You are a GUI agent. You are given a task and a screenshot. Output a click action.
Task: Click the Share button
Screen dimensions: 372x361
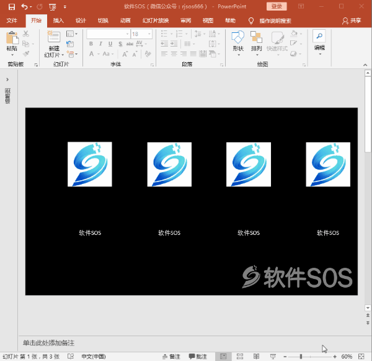coord(352,21)
